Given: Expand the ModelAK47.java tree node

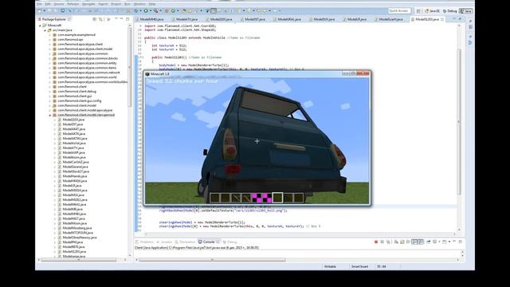Looking at the screenshot, I should pos(55,129).
